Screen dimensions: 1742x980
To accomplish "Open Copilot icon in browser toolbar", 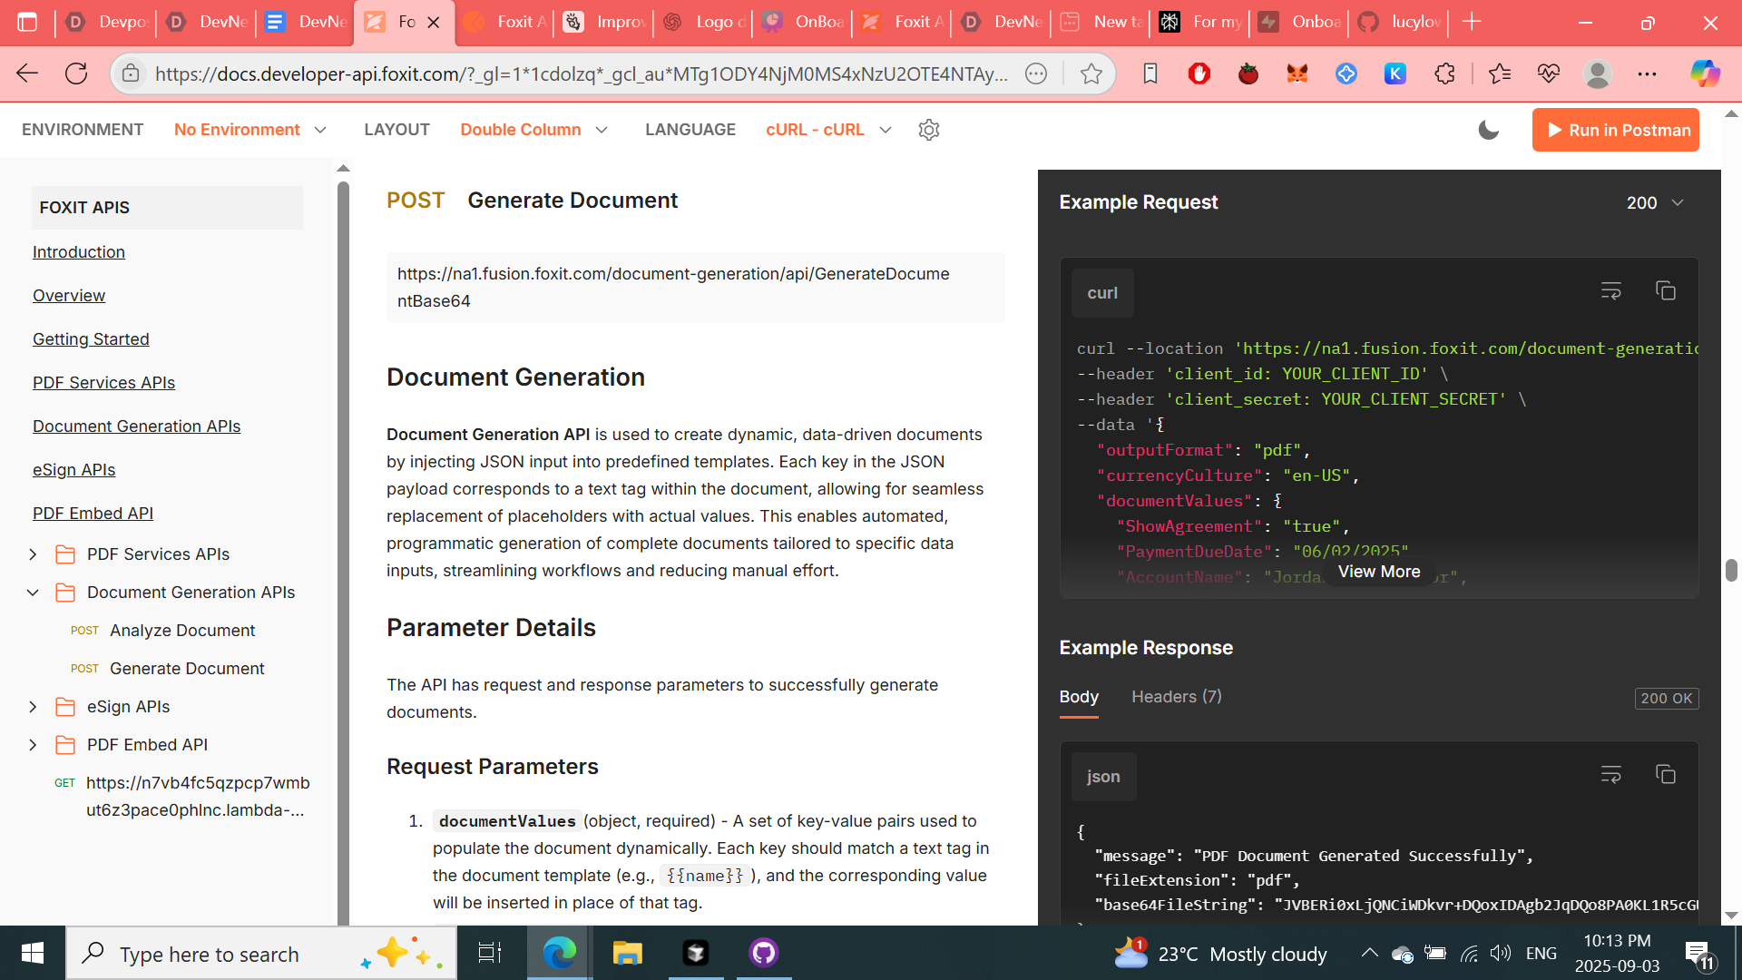I will pos(1704,73).
